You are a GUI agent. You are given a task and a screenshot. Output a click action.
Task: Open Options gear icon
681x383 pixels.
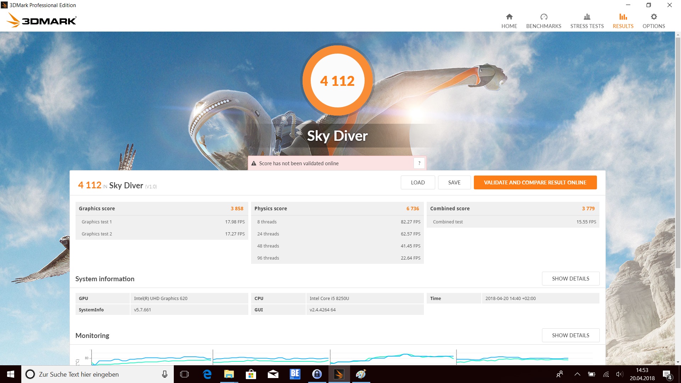click(x=653, y=17)
